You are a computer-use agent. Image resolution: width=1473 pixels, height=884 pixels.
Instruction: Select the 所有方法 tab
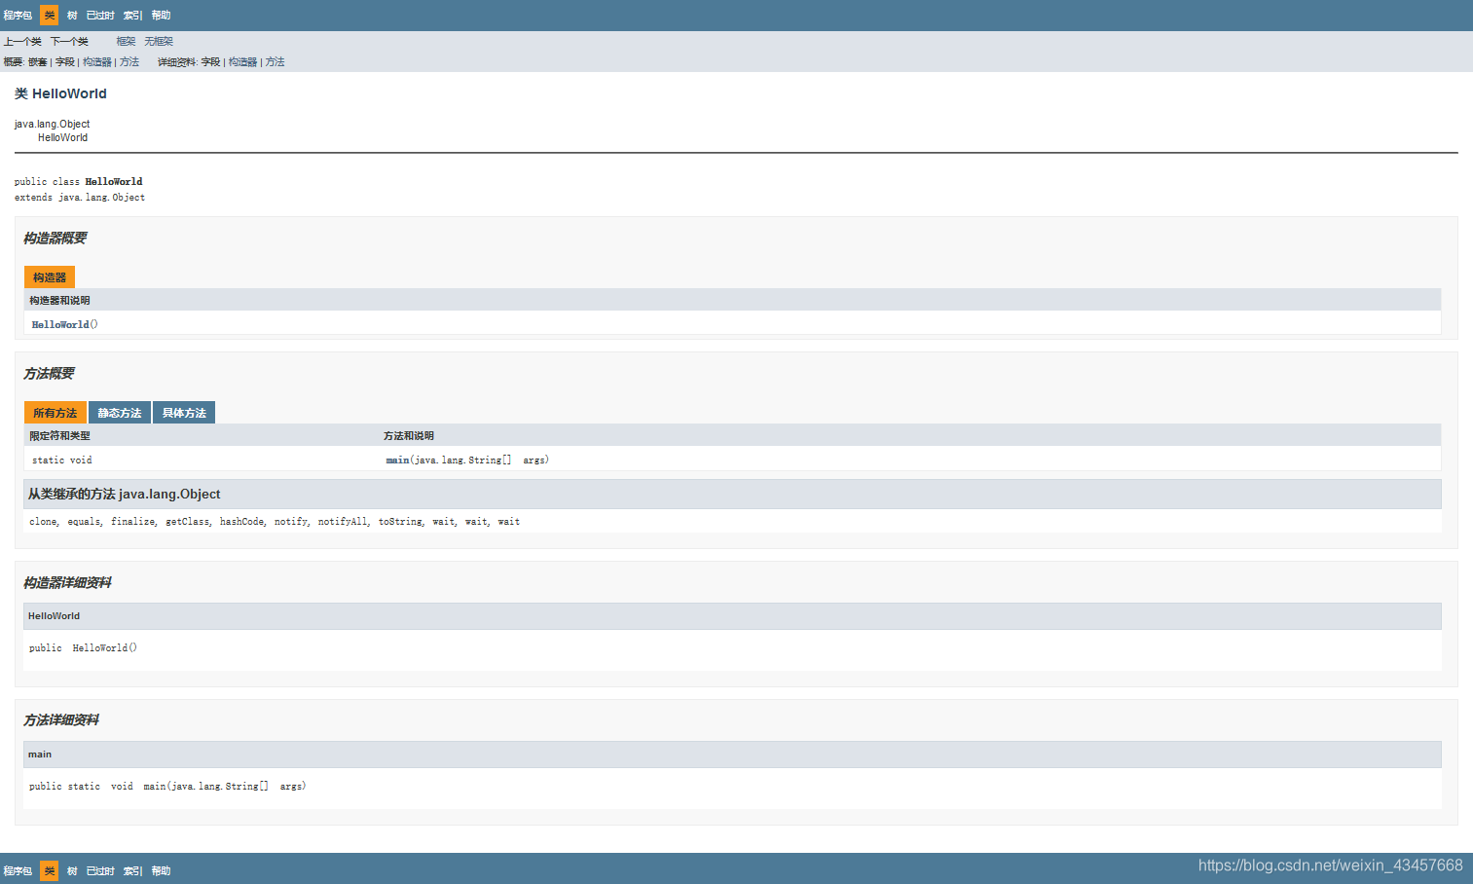pos(55,413)
